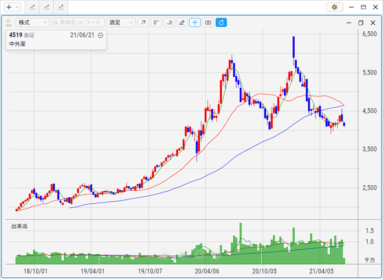This screenshot has width=383, height=280.
Task: Click the 20/04/06 date axis label
Action: 207,271
